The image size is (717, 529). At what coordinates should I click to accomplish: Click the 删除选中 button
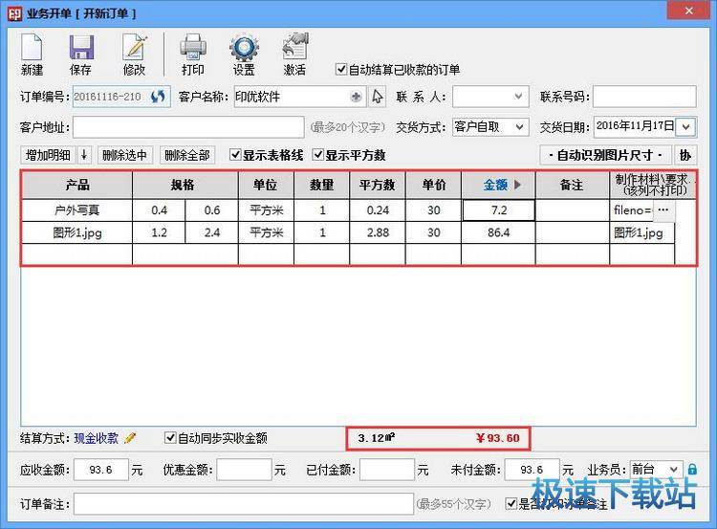click(x=125, y=155)
